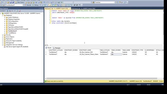The image size is (167, 94).
Task: Click Uncomment selected lines icon
Action: pyautogui.click(x=71, y=5)
